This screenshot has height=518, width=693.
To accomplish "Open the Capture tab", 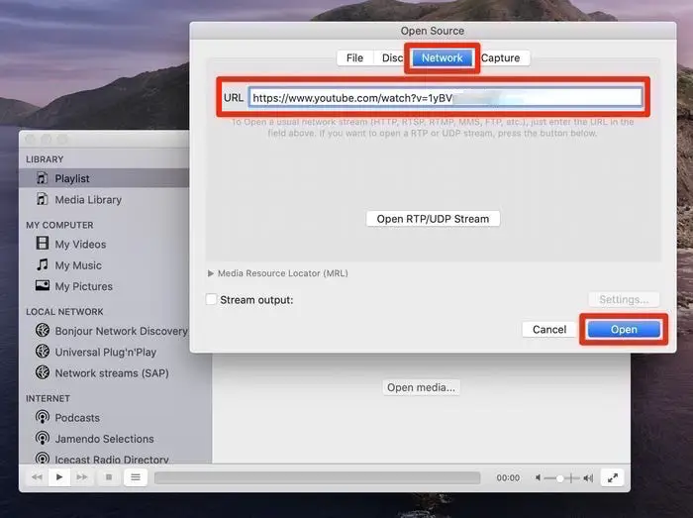I will coord(500,57).
